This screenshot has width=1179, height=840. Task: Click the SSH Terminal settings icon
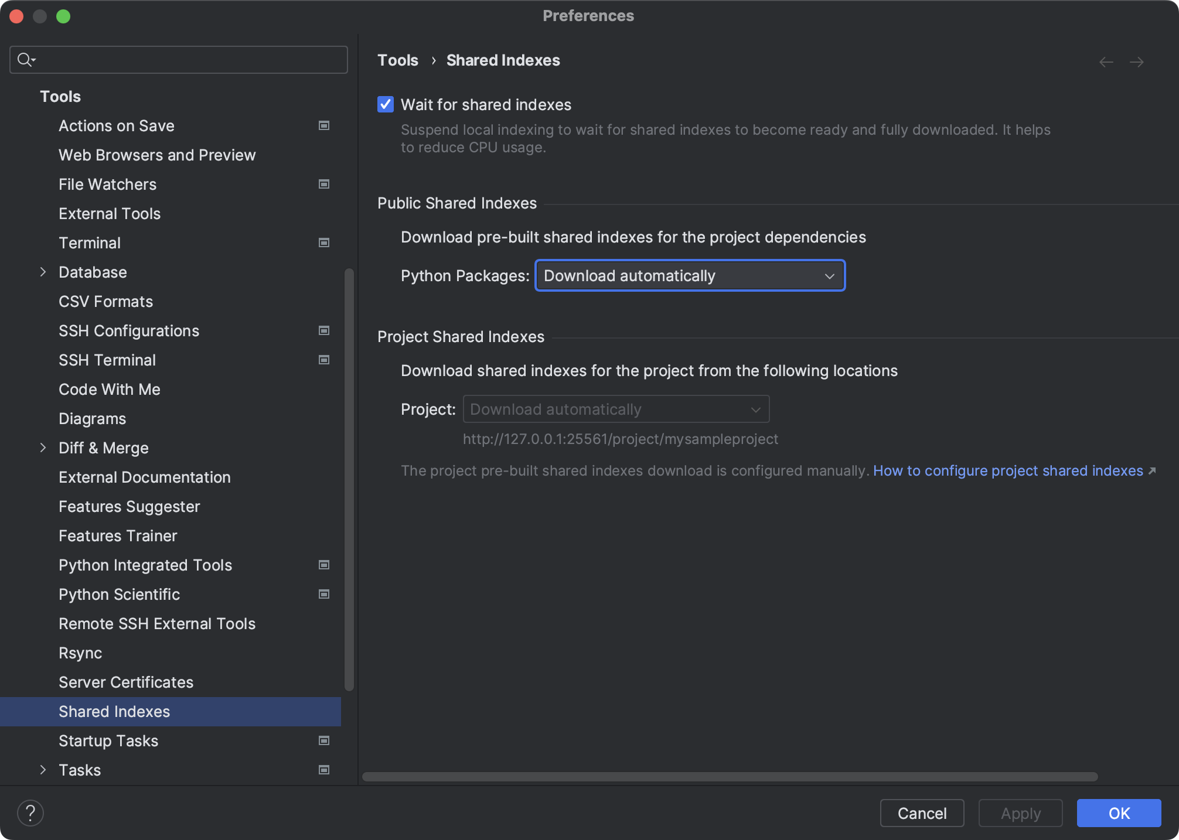[325, 359]
